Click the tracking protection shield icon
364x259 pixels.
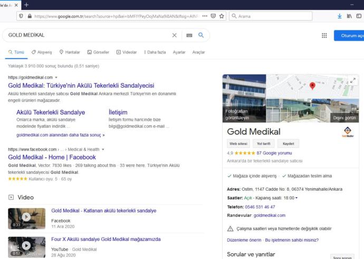(x=21, y=16)
